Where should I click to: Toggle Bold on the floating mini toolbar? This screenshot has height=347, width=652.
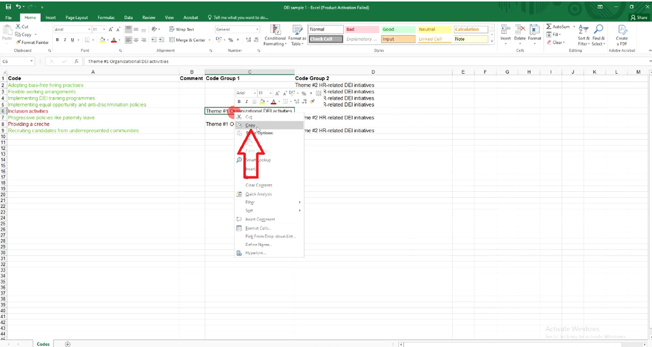(239, 101)
